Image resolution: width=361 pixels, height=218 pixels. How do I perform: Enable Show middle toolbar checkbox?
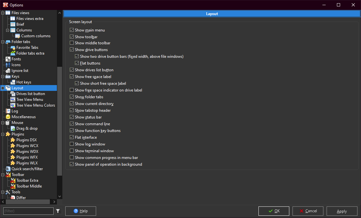click(x=72, y=43)
